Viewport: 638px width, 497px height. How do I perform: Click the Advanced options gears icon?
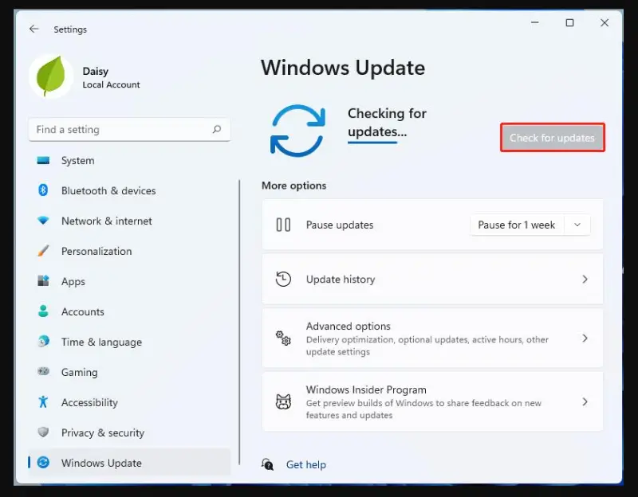283,339
